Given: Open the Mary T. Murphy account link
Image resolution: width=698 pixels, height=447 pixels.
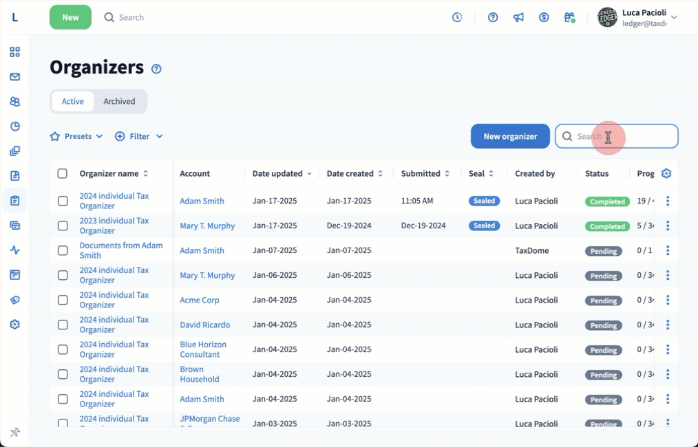Looking at the screenshot, I should tap(207, 226).
